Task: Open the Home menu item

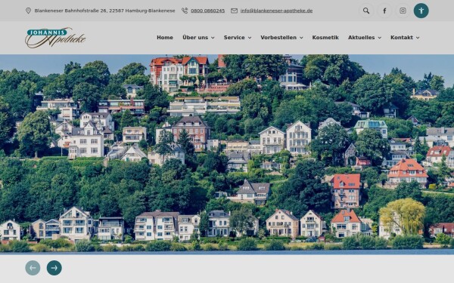Action: coord(165,38)
